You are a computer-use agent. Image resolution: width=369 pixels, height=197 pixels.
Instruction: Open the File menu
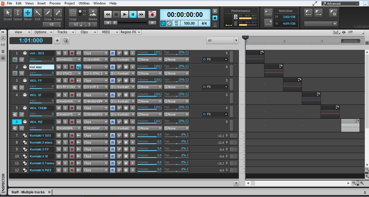9,3
